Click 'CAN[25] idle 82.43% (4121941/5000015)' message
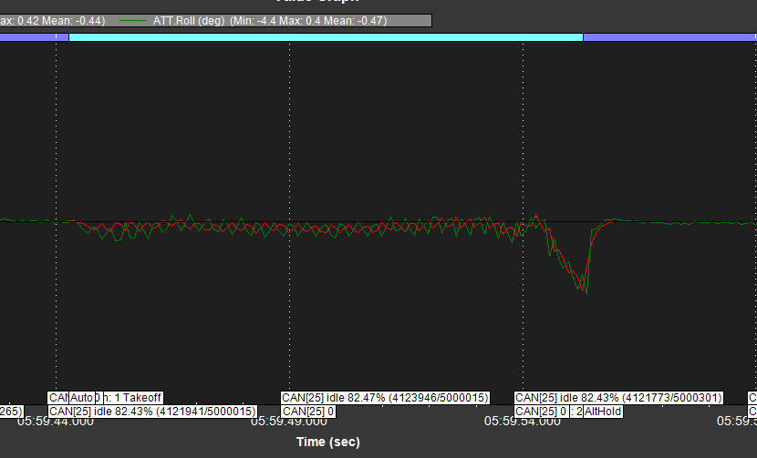The width and height of the screenshot is (757, 458). [x=152, y=412]
